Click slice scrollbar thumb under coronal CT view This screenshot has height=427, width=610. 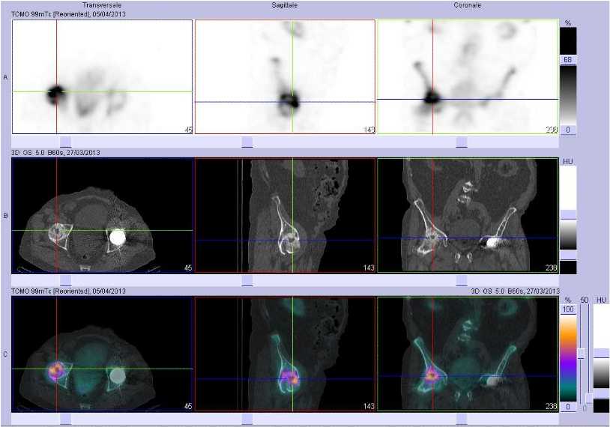[462, 280]
